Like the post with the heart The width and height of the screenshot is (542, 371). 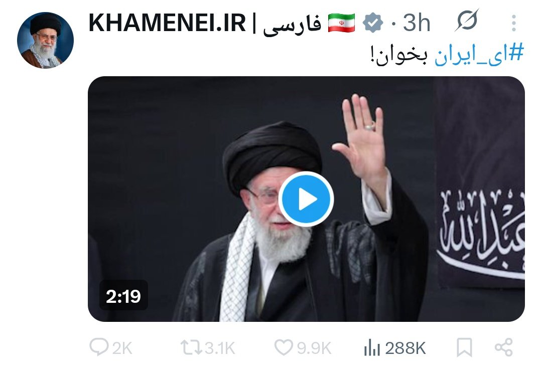point(284,347)
